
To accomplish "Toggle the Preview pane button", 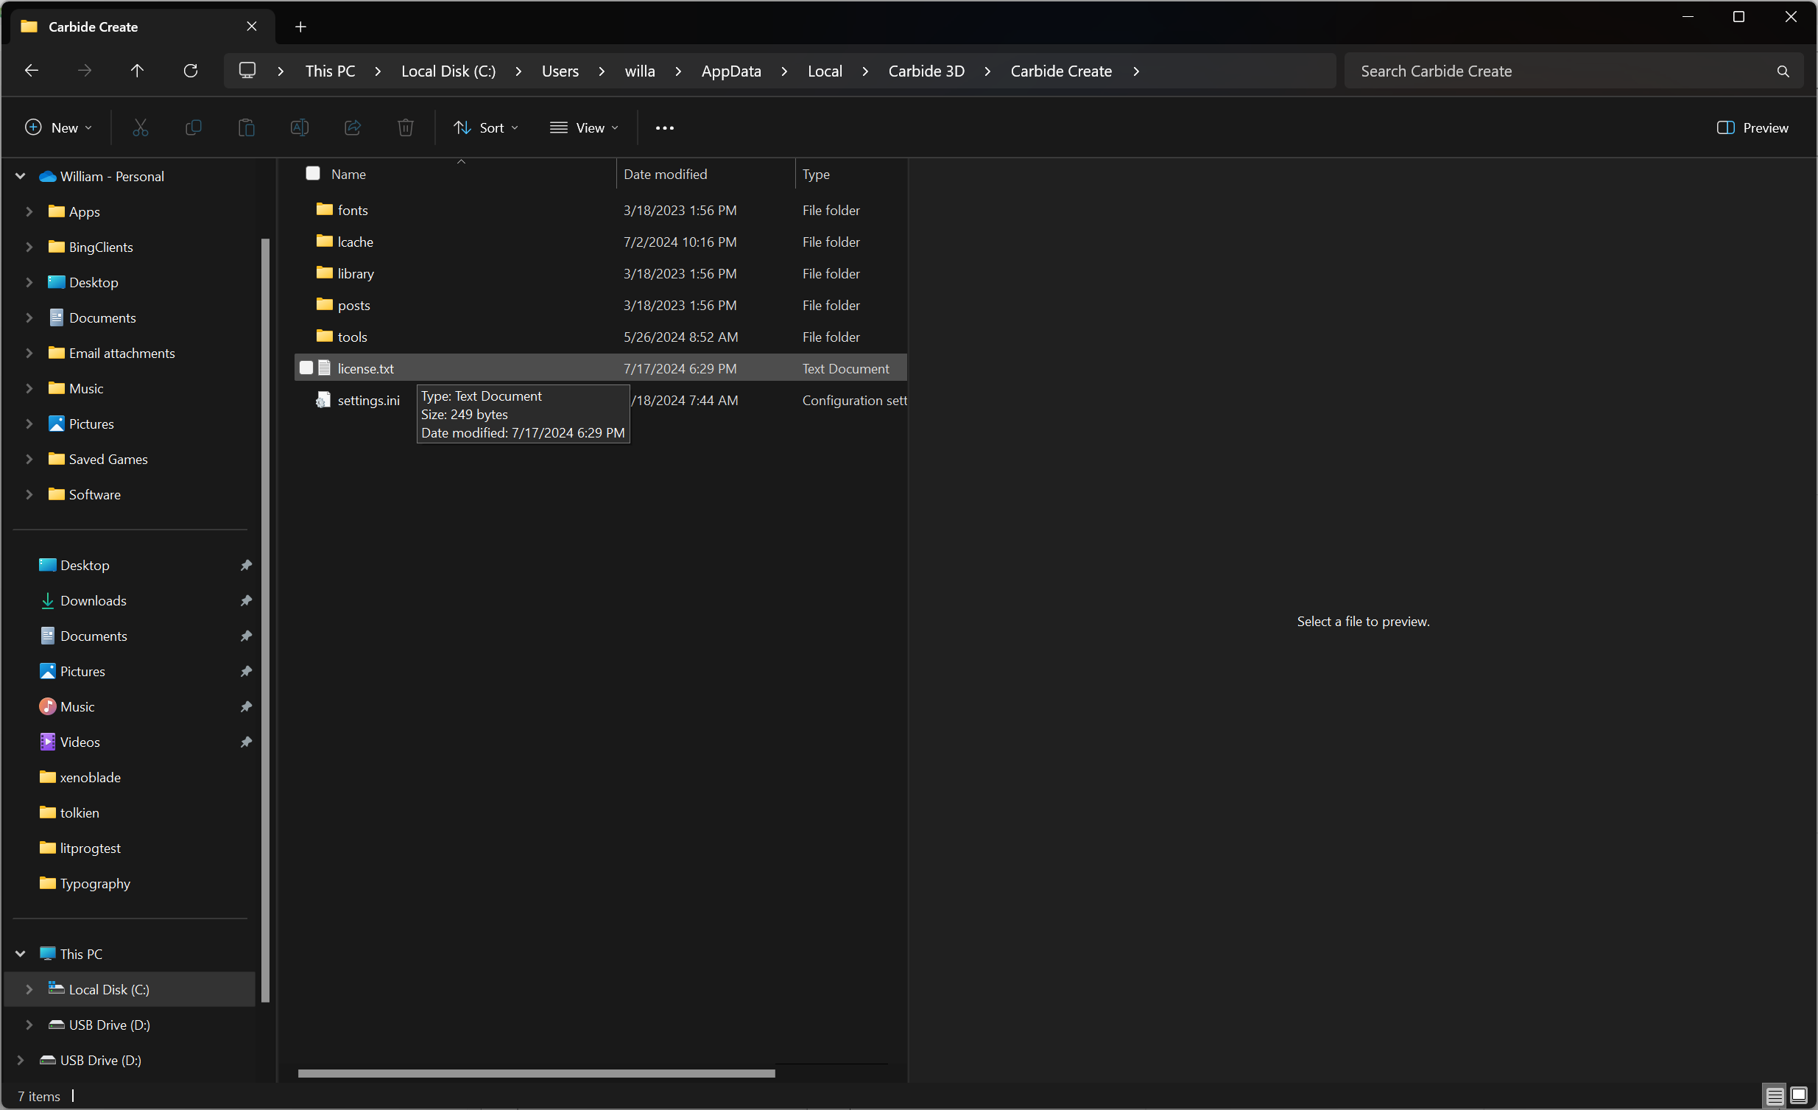I will click(1753, 127).
